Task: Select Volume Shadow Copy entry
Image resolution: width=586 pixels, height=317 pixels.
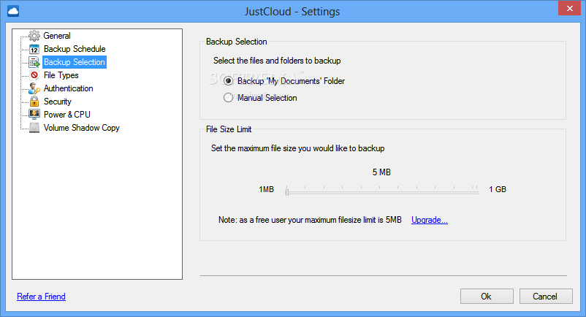Action: (x=82, y=128)
